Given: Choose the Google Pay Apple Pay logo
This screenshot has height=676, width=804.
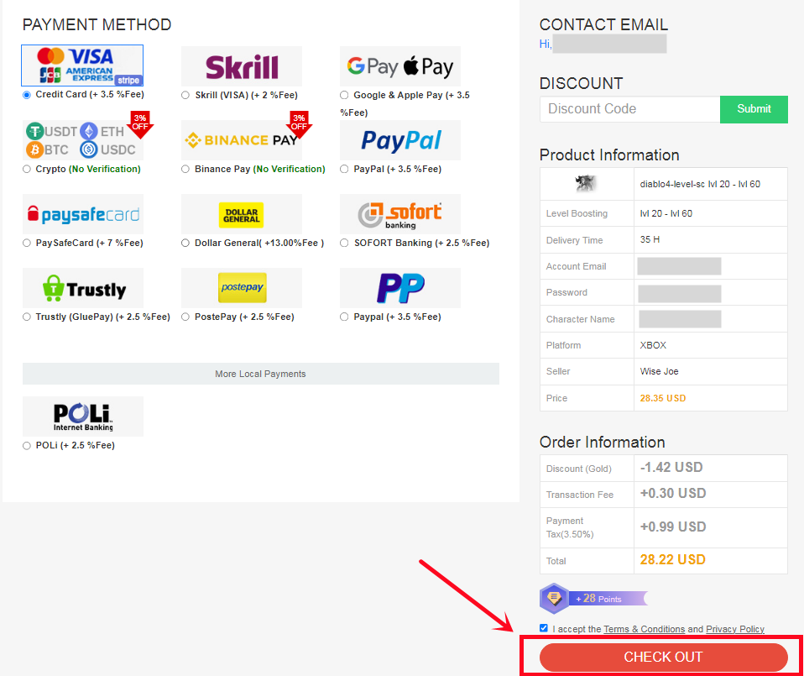Looking at the screenshot, I should pyautogui.click(x=400, y=66).
